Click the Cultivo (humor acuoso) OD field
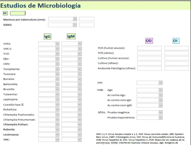Viewport: 191px width, 145px height. point(150,58)
